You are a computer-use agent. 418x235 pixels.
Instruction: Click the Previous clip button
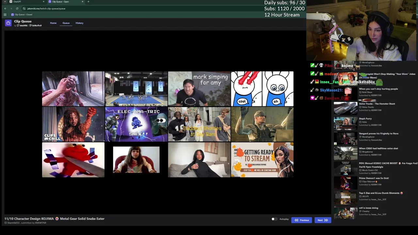301,220
